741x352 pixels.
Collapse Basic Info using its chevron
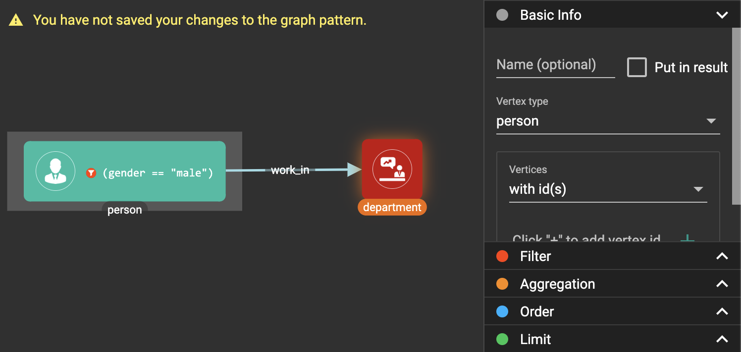click(722, 15)
